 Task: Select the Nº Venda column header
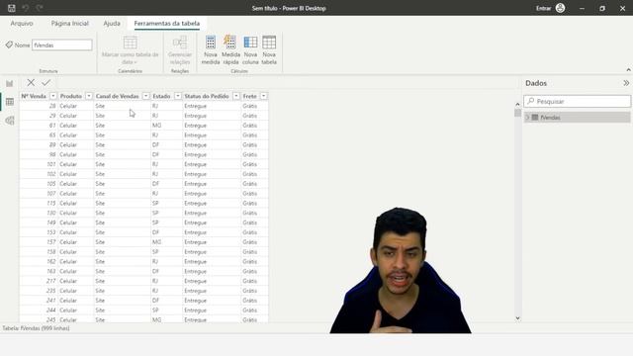point(34,96)
